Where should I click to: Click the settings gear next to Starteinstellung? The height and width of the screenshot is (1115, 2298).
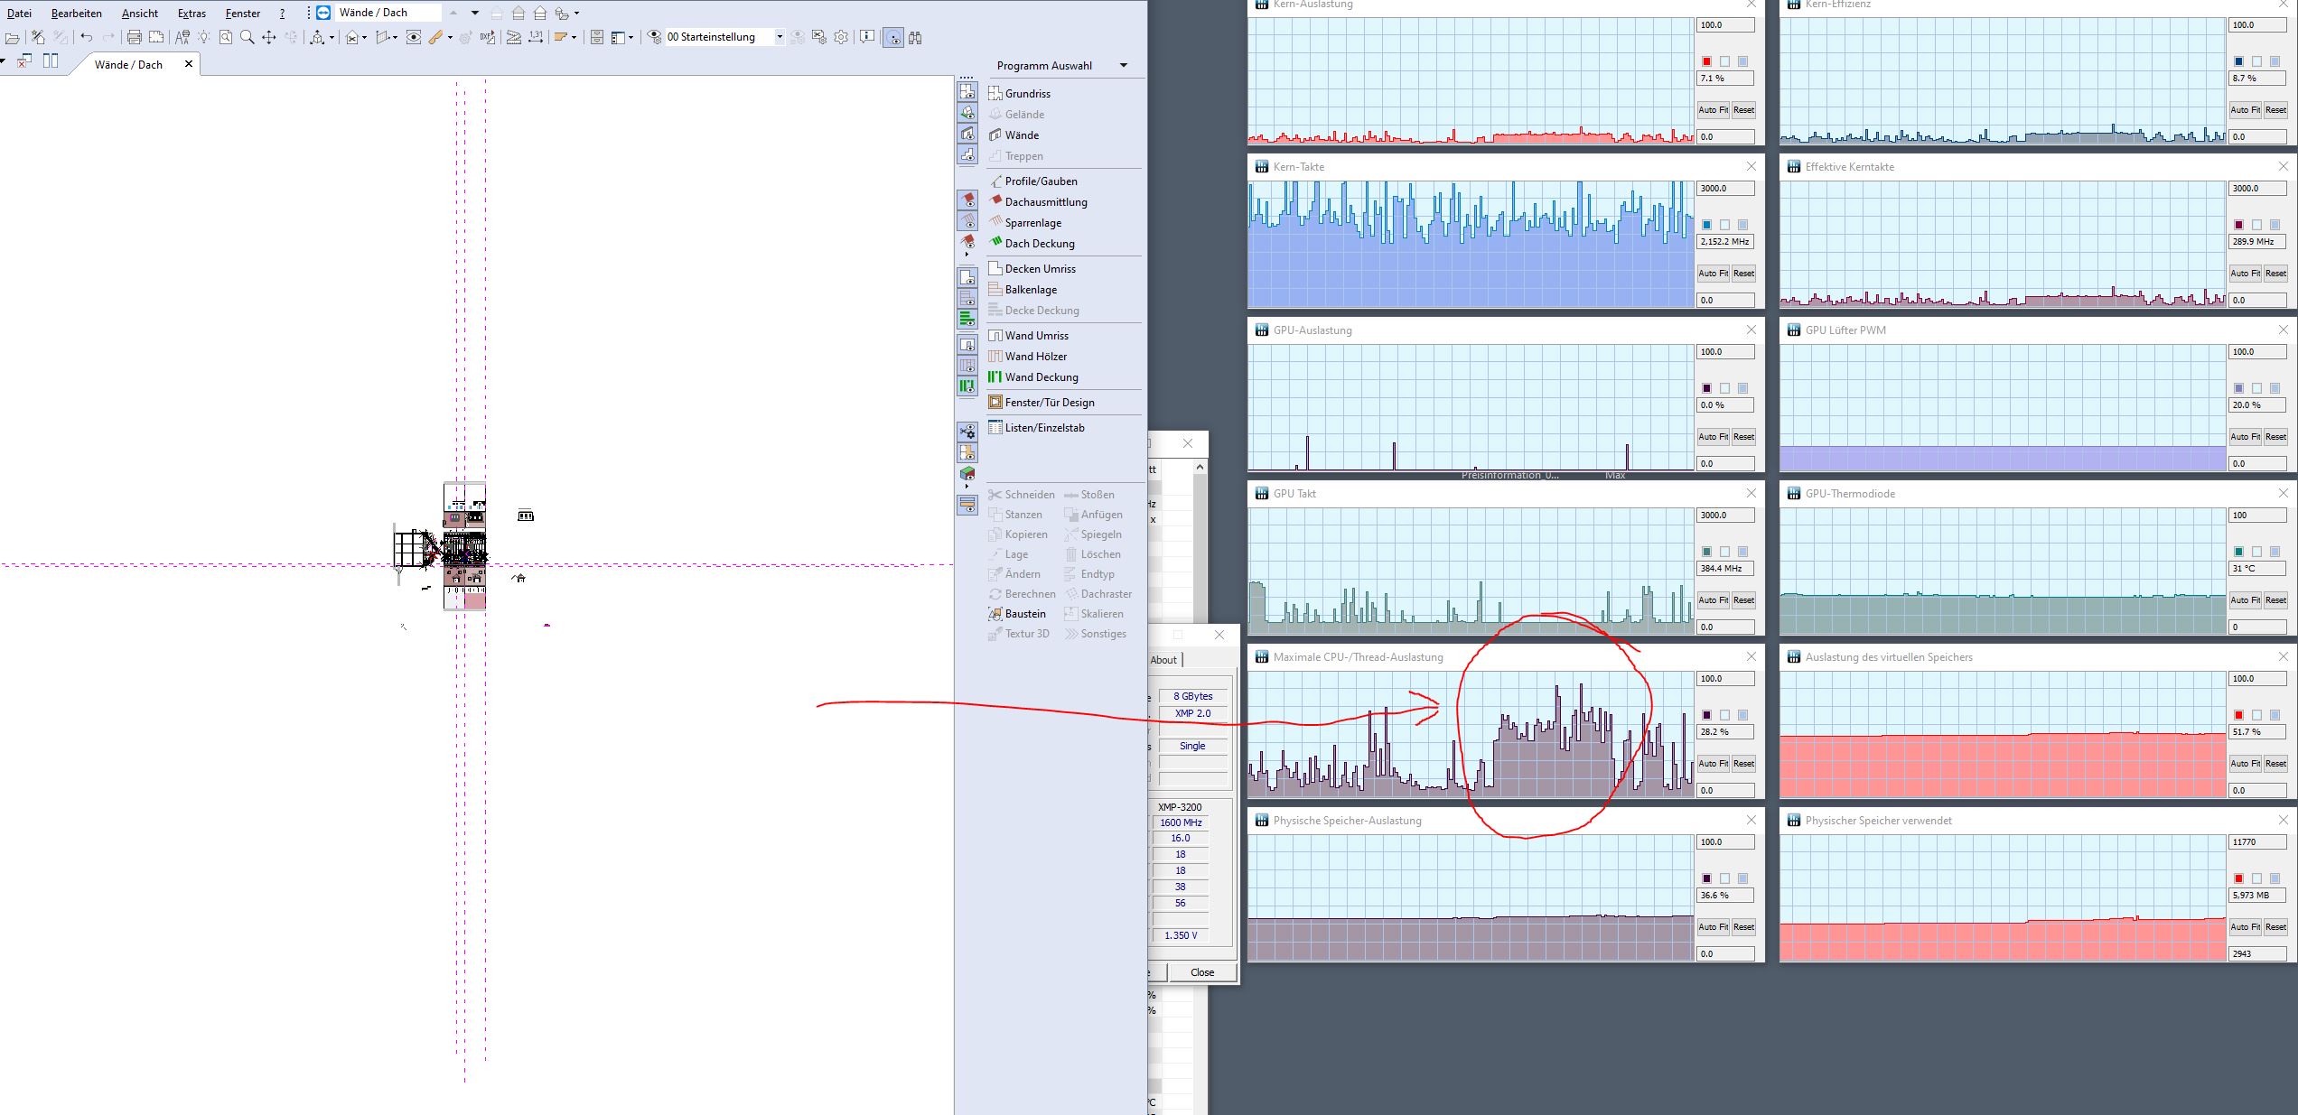[841, 37]
